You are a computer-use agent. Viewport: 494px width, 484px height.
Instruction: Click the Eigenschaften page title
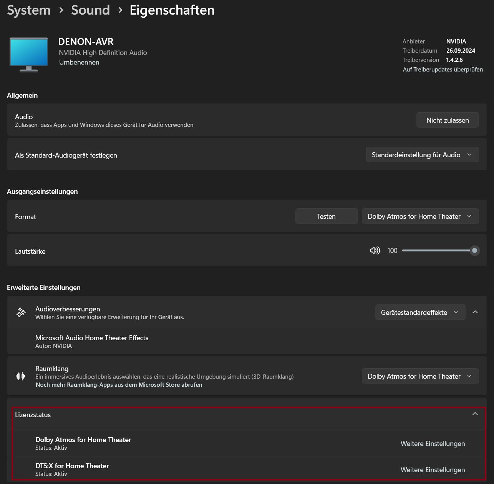(172, 10)
